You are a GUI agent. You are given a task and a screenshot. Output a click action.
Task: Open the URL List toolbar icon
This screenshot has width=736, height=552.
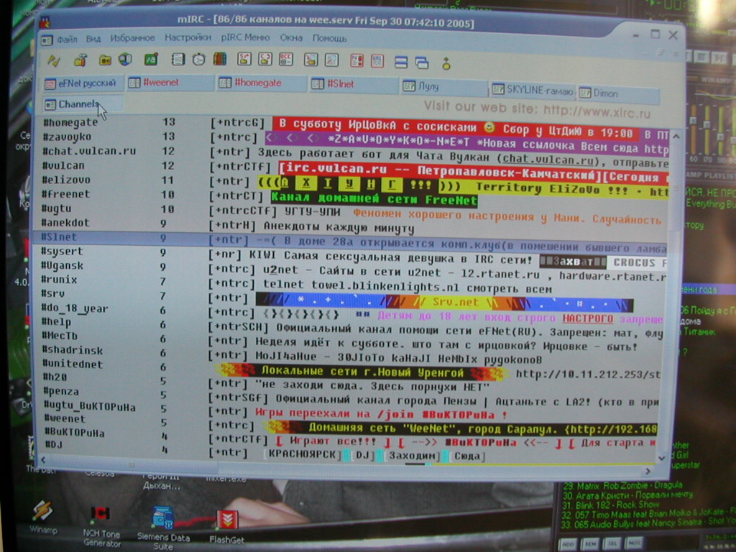click(377, 61)
